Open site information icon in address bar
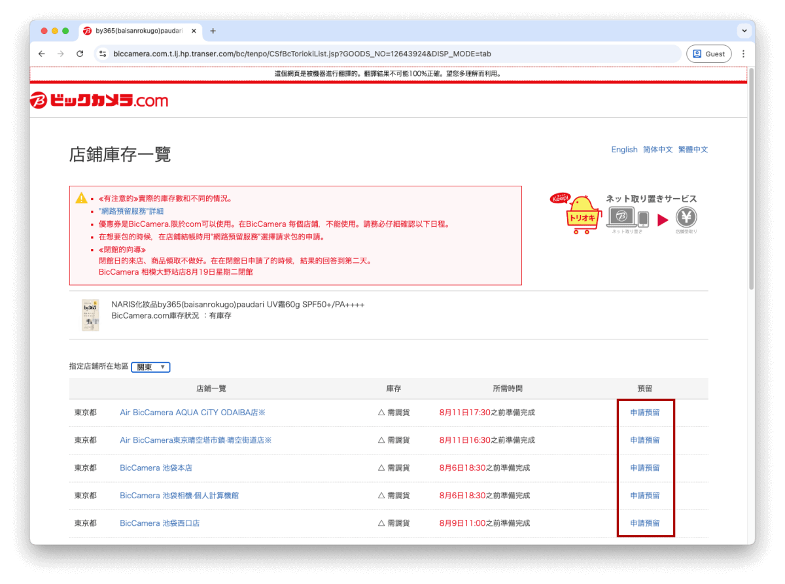This screenshot has height=584, width=785. pos(103,54)
